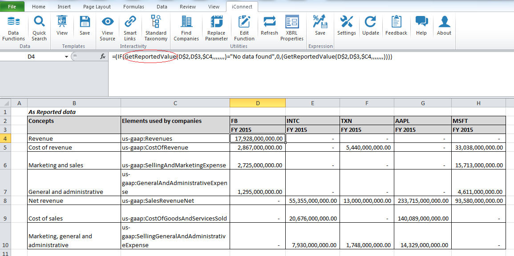Open the Feedback form
Screen dimensions: 514x256
[x=397, y=26]
